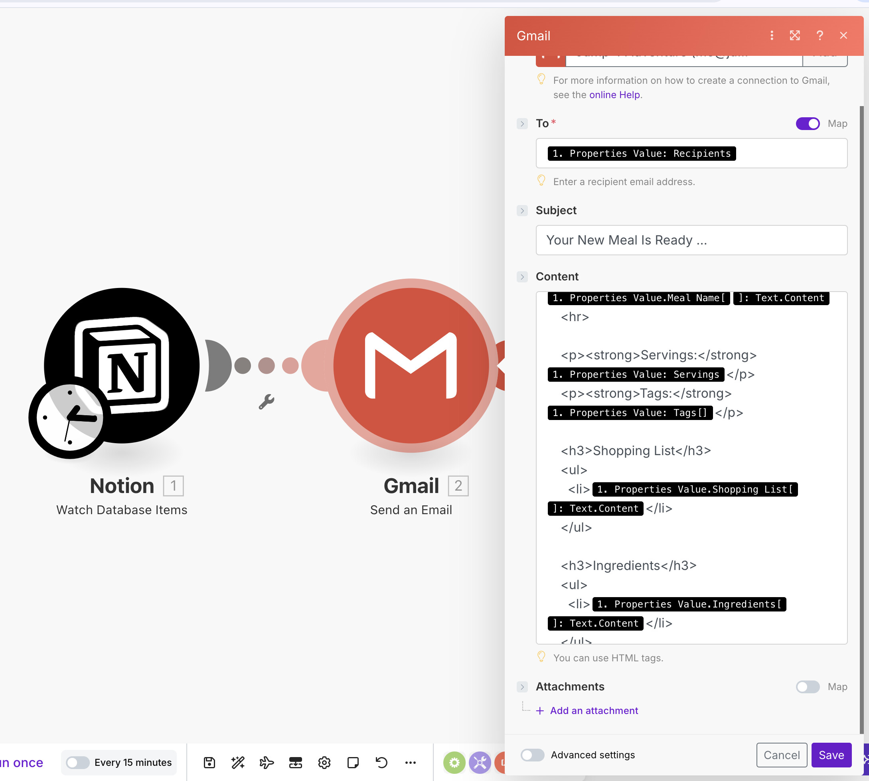
Task: Click the wrench icon between modules
Action: 266,402
